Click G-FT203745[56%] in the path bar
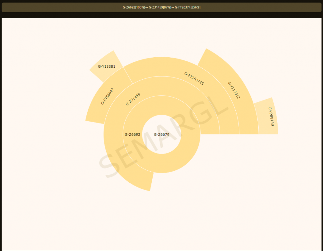Viewport: 323px width, 251px height. (187, 7)
